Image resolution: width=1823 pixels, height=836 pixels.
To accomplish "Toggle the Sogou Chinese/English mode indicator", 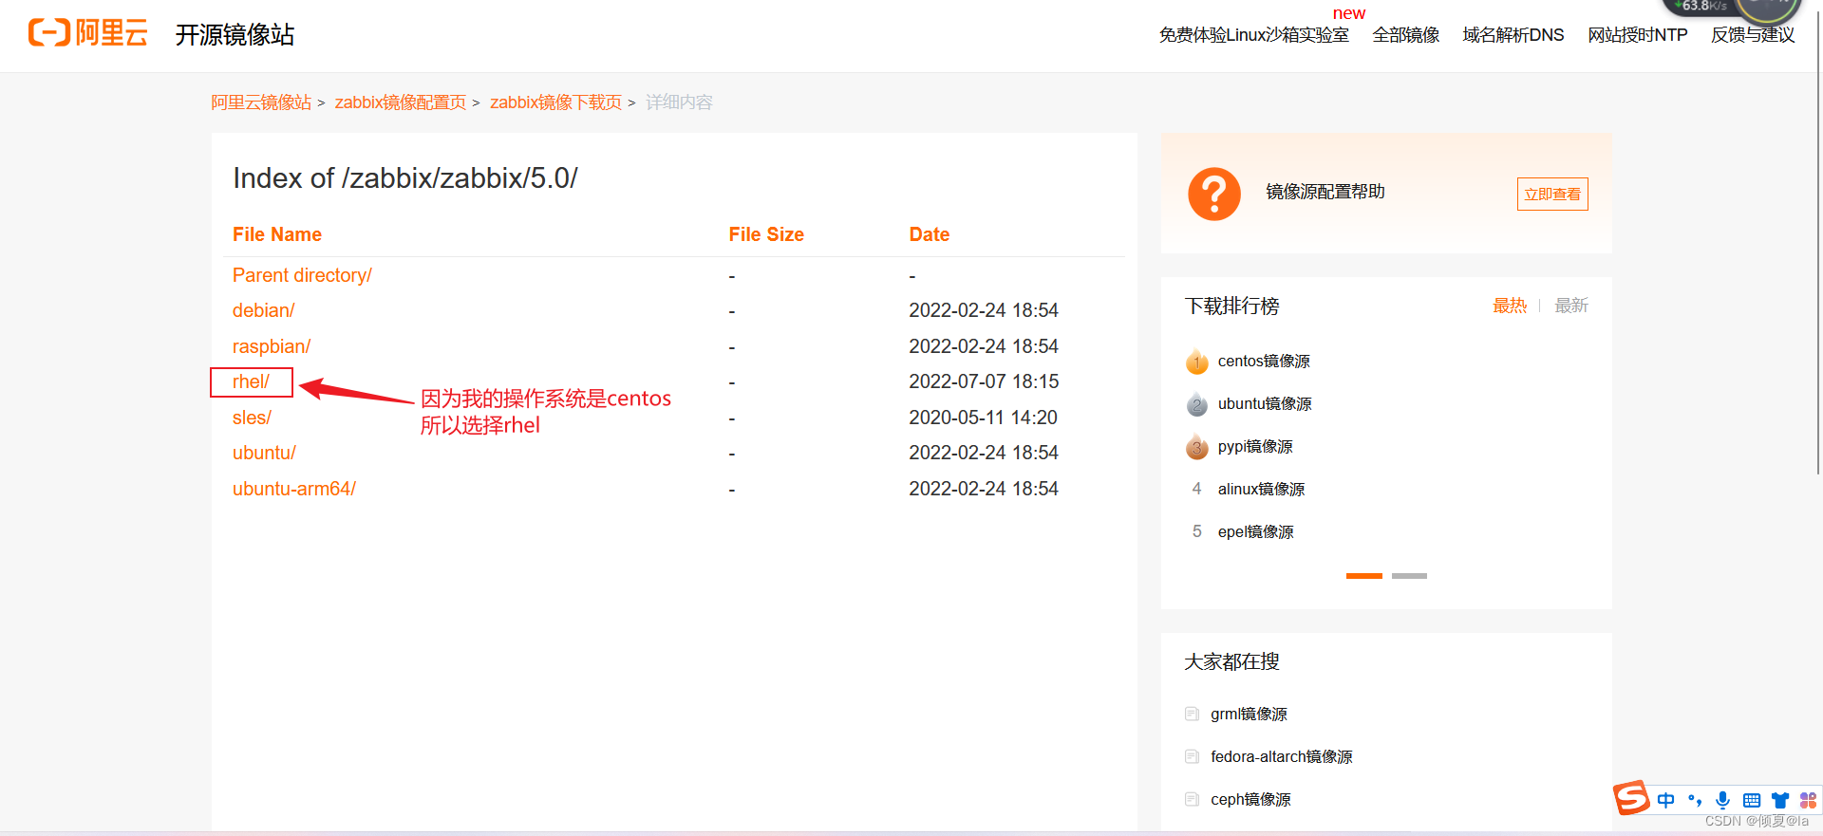I will [x=1666, y=800].
